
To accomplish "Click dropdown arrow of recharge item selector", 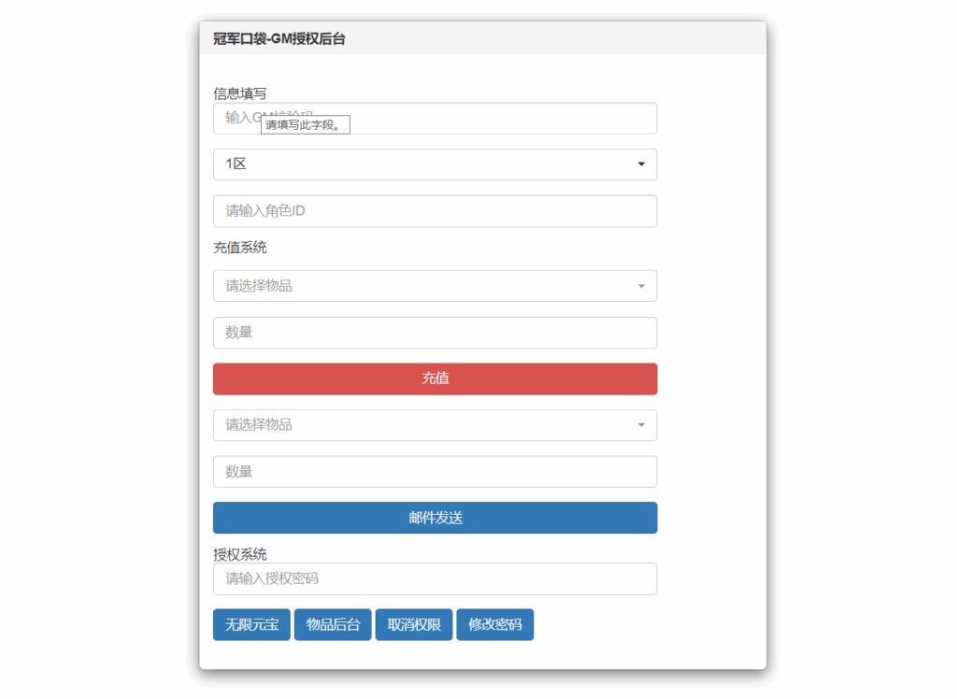I will [x=641, y=286].
